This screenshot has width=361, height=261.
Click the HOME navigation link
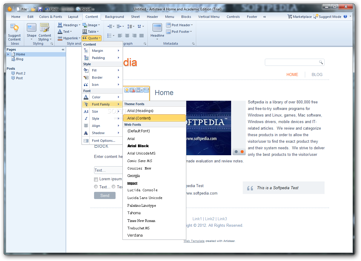(x=292, y=74)
